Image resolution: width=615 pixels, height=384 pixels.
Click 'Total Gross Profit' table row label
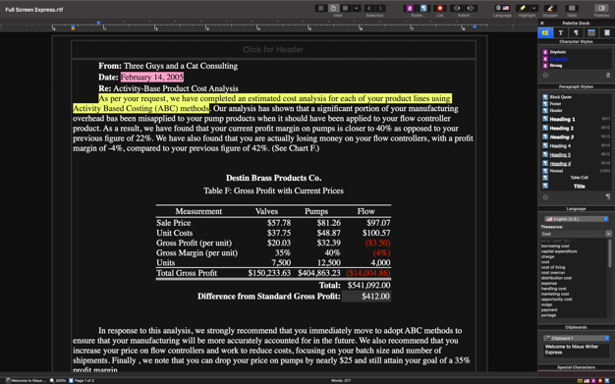coord(187,273)
